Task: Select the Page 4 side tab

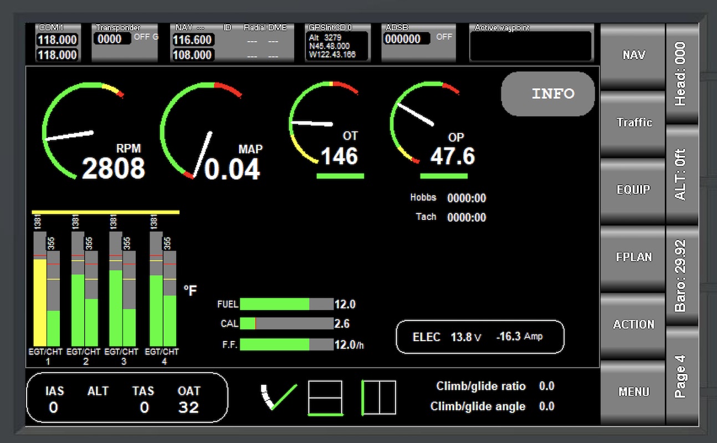Action: [x=682, y=375]
